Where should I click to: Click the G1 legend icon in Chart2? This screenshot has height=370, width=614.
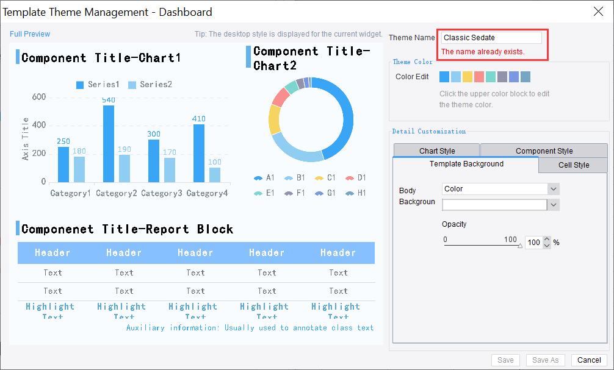tap(319, 193)
